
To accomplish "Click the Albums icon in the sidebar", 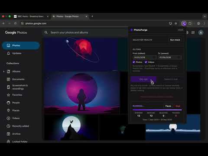I will point(9,71).
